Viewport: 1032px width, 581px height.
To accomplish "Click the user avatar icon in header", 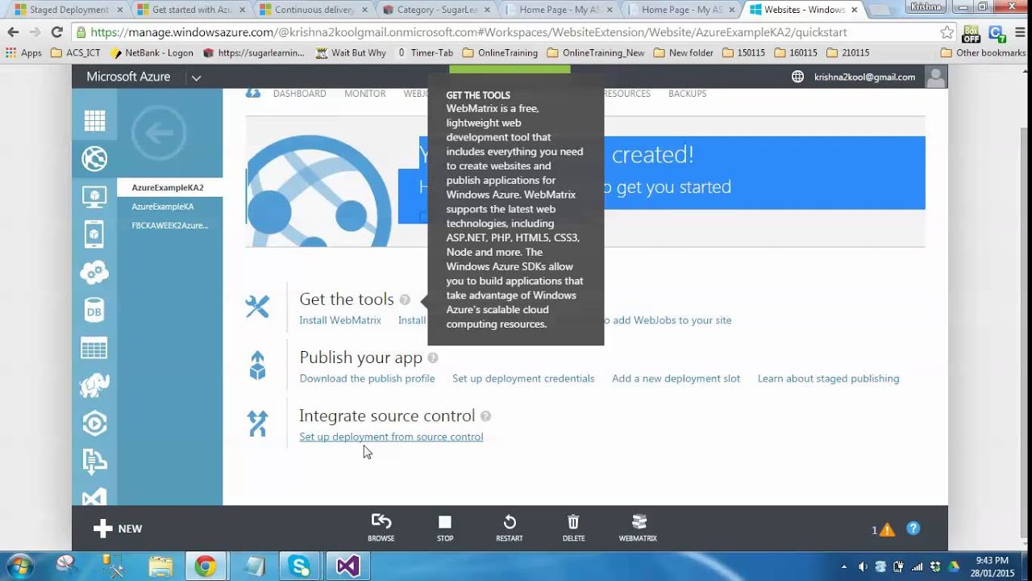I will pos(935,77).
